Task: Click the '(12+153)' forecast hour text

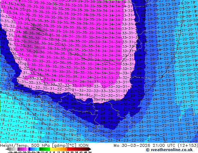Action: click(x=188, y=146)
